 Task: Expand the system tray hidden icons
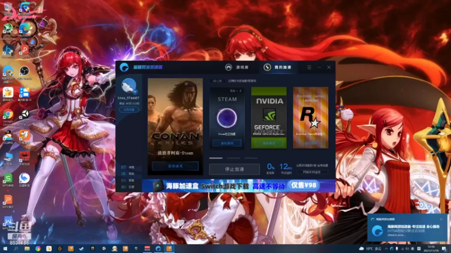[x=386, y=249]
